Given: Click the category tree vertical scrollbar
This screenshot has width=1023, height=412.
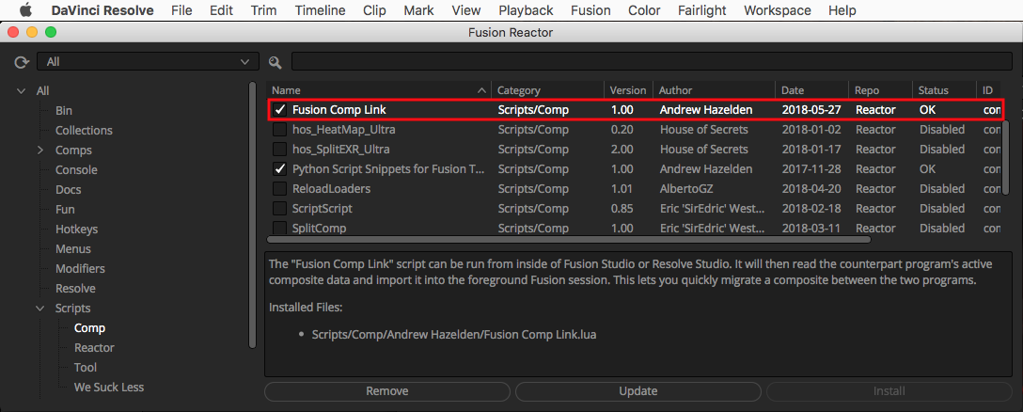Looking at the screenshot, I should click(253, 214).
